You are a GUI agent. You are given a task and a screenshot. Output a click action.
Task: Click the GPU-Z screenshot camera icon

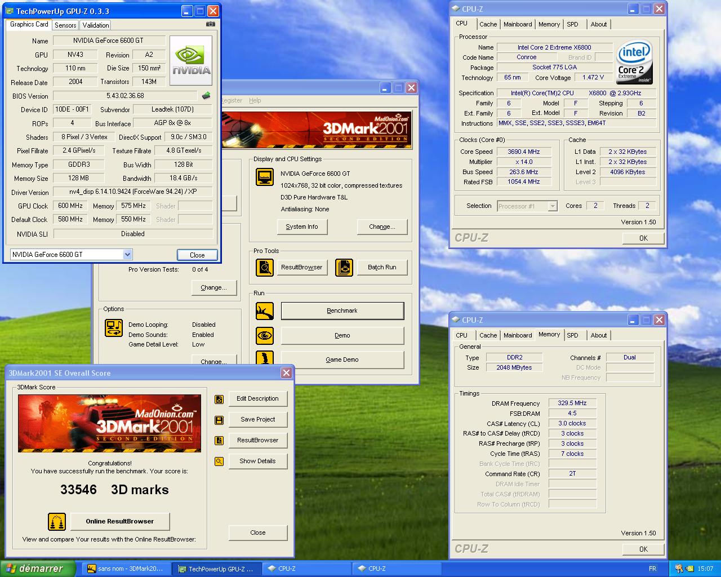pyautogui.click(x=210, y=24)
